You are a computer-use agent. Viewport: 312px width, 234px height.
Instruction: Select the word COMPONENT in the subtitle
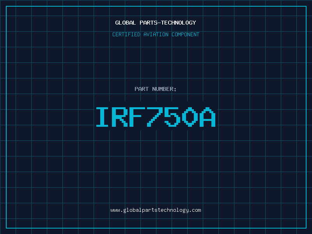pyautogui.click(x=186, y=34)
